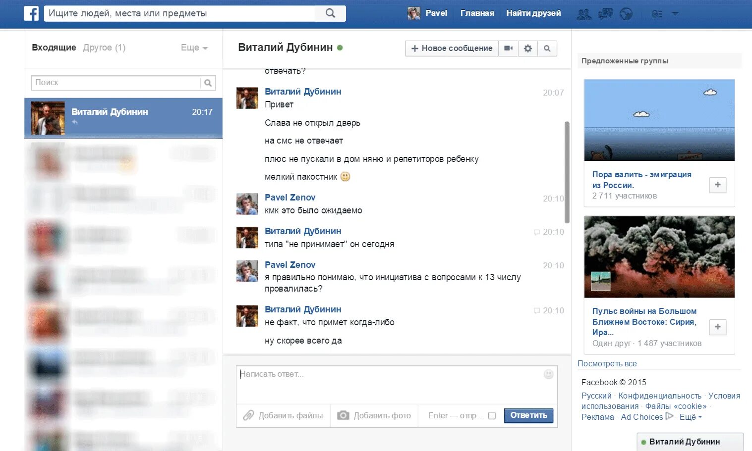Click 'Ad Choices' footer link
The image size is (752, 451).
pyautogui.click(x=642, y=417)
